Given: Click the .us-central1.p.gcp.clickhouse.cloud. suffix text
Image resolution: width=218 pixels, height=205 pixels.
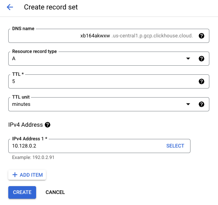Looking at the screenshot, I should [x=152, y=36].
